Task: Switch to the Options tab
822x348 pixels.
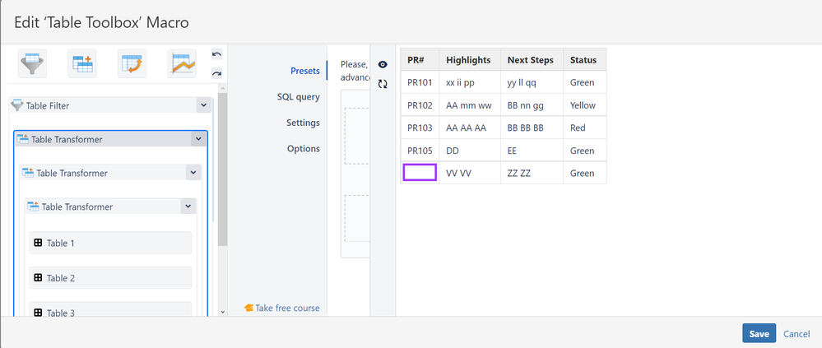Action: click(304, 148)
